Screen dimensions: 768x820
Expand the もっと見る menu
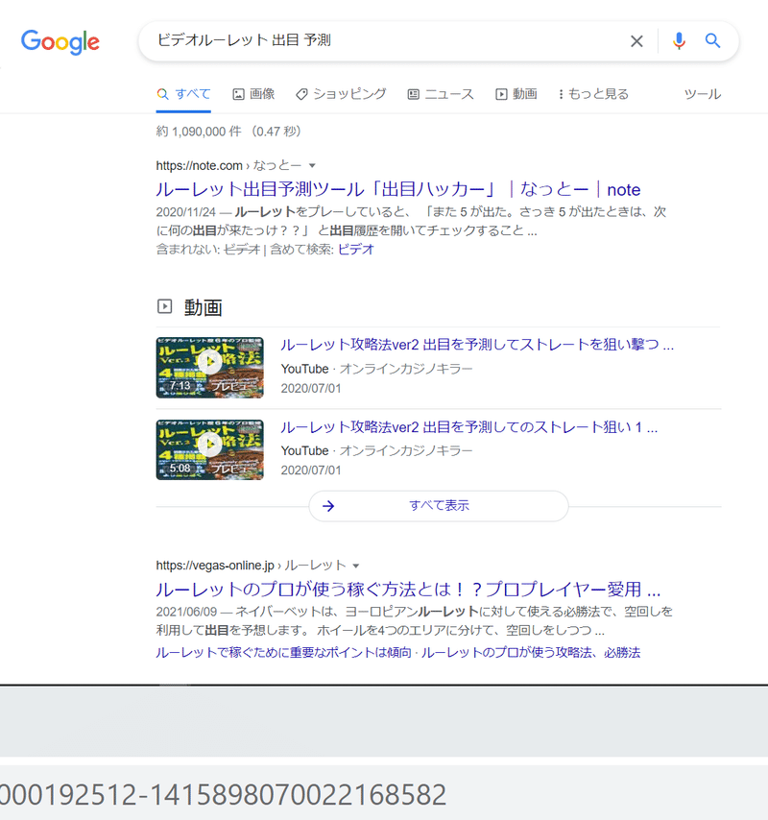593,94
